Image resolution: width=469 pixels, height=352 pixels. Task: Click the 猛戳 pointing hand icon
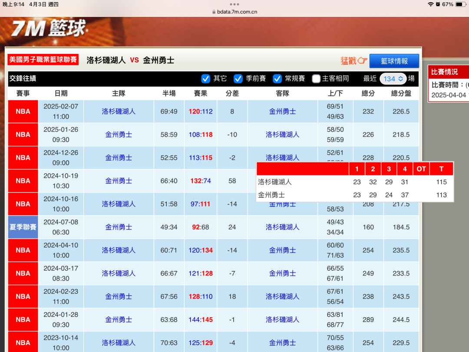pos(362,61)
